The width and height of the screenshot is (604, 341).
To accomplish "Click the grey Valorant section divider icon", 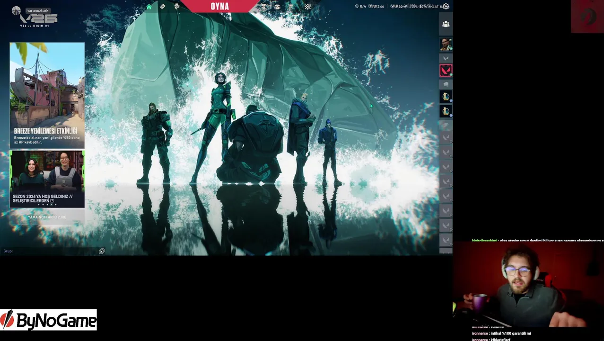I will pyautogui.click(x=446, y=58).
